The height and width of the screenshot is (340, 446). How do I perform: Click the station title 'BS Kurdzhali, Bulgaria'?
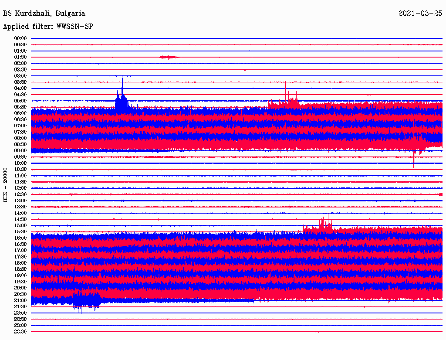pos(44,14)
